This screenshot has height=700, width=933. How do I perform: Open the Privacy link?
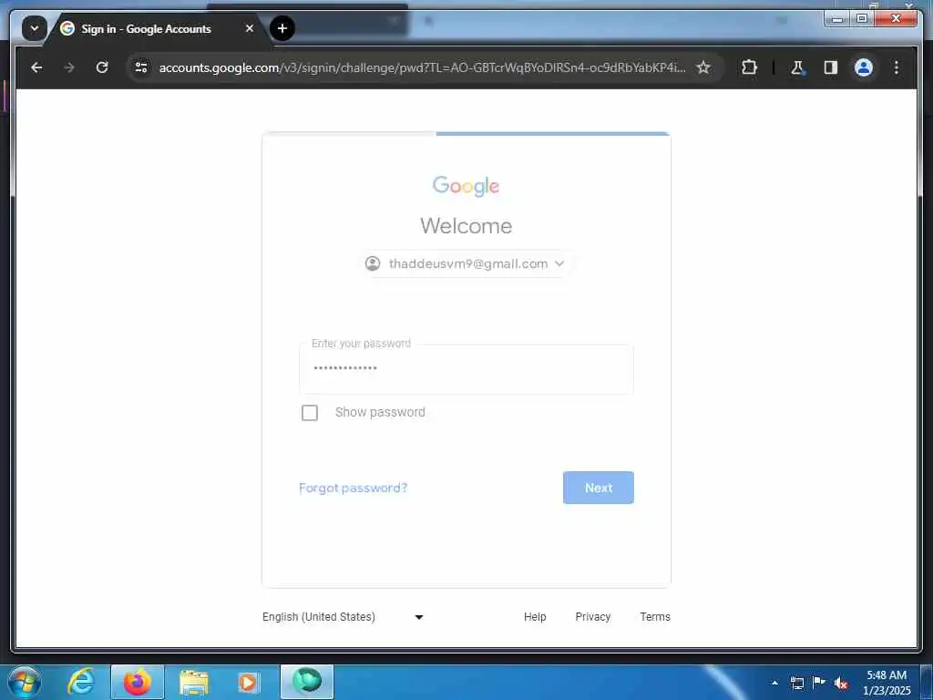point(592,617)
